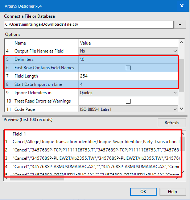Click the Refresh preview button
This screenshot has height=200, width=190.
(172, 123)
